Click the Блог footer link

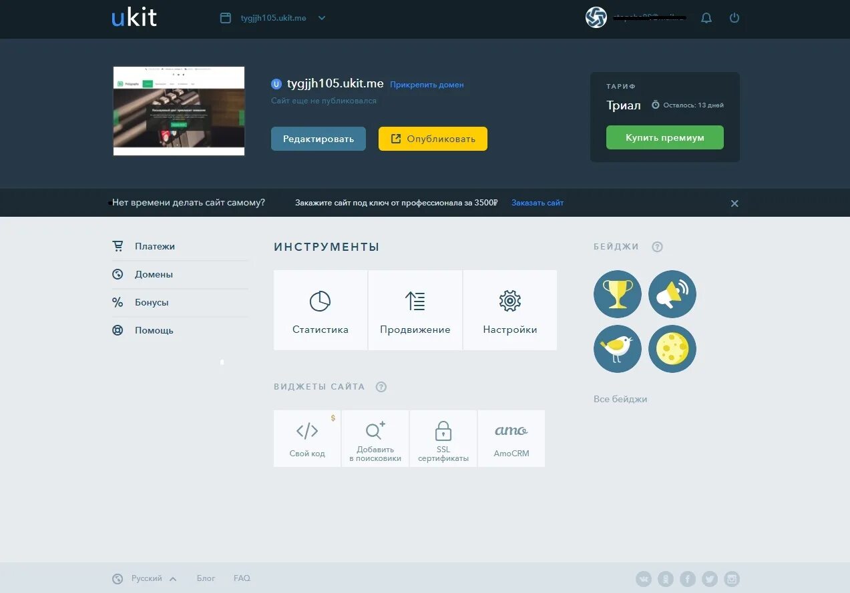click(x=206, y=578)
